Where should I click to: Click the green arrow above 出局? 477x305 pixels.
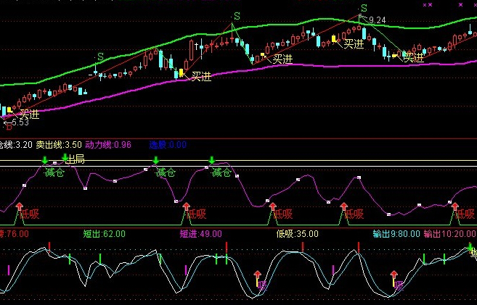65,157
